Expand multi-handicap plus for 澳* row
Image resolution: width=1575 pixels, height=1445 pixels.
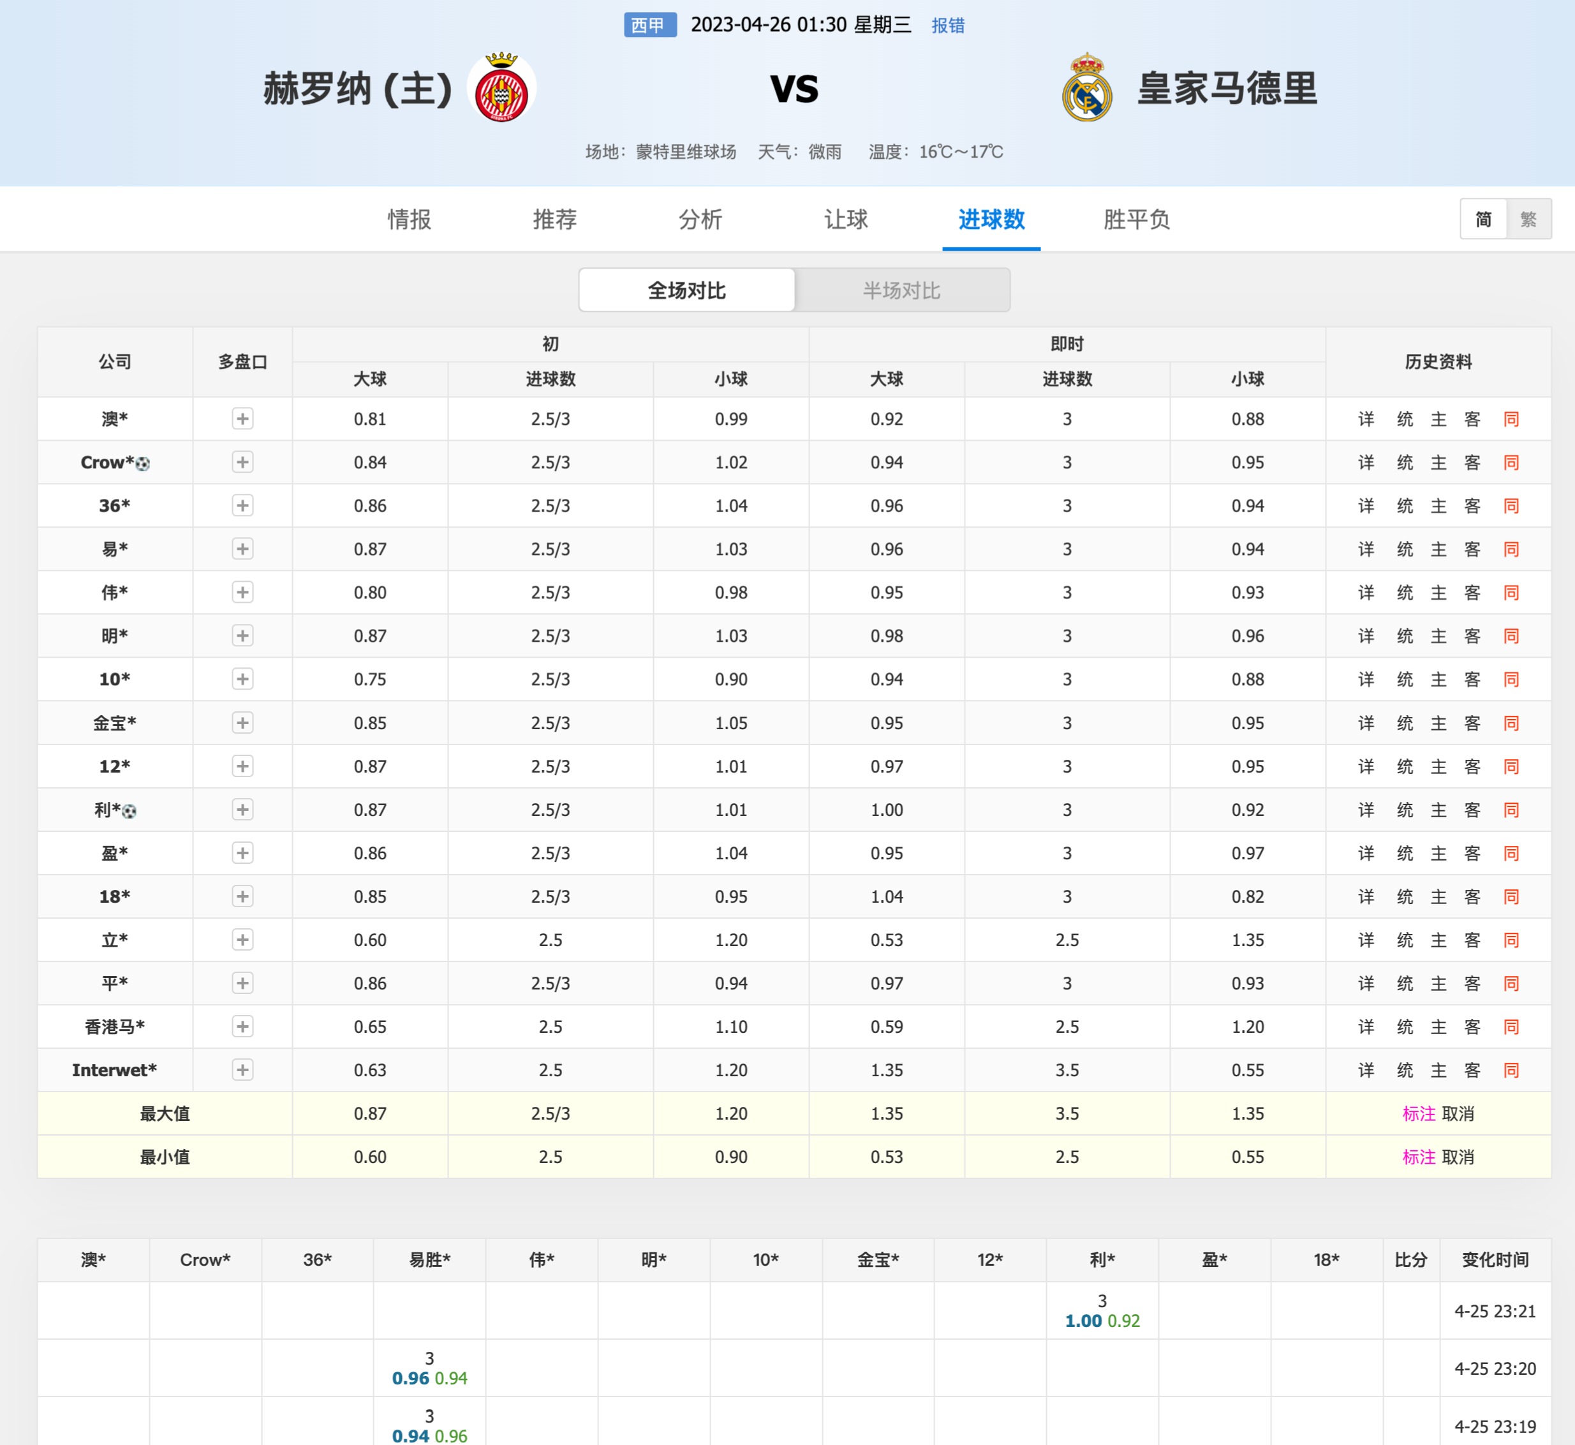[242, 419]
